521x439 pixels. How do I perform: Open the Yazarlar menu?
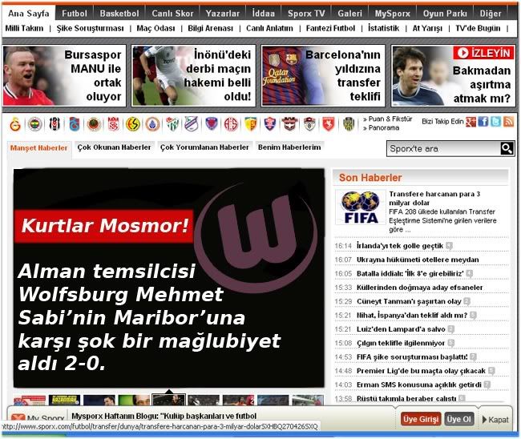click(x=222, y=14)
